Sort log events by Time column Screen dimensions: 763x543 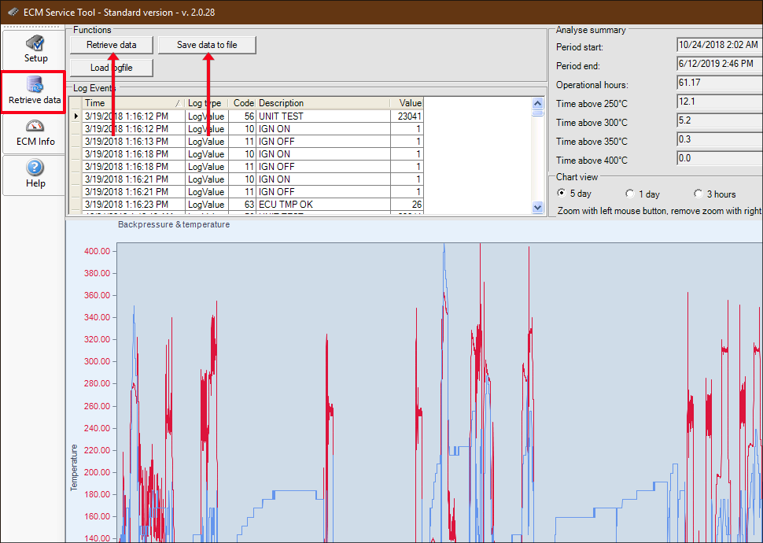pyautogui.click(x=134, y=103)
